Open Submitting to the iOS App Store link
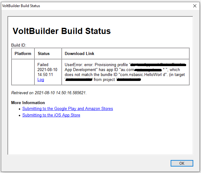 (x=51, y=115)
